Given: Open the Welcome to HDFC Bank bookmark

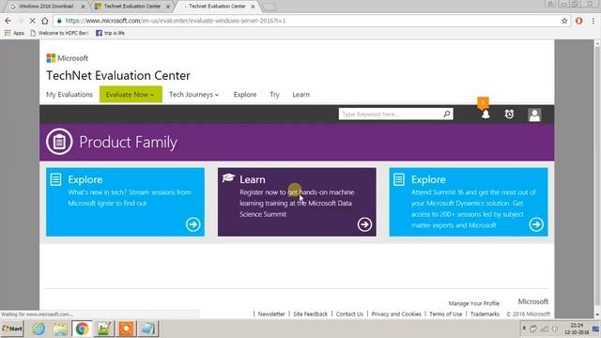Looking at the screenshot, I should coord(59,33).
